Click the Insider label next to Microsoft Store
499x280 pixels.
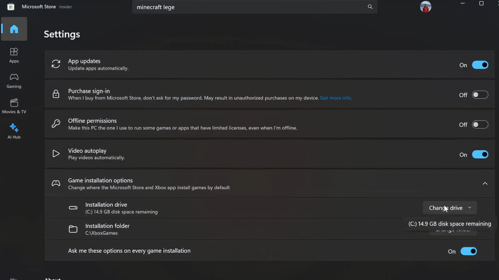point(65,7)
